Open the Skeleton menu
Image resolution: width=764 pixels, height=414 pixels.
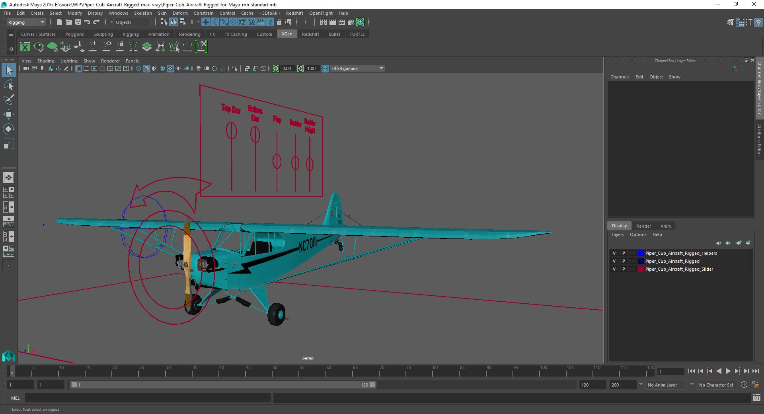click(x=143, y=13)
